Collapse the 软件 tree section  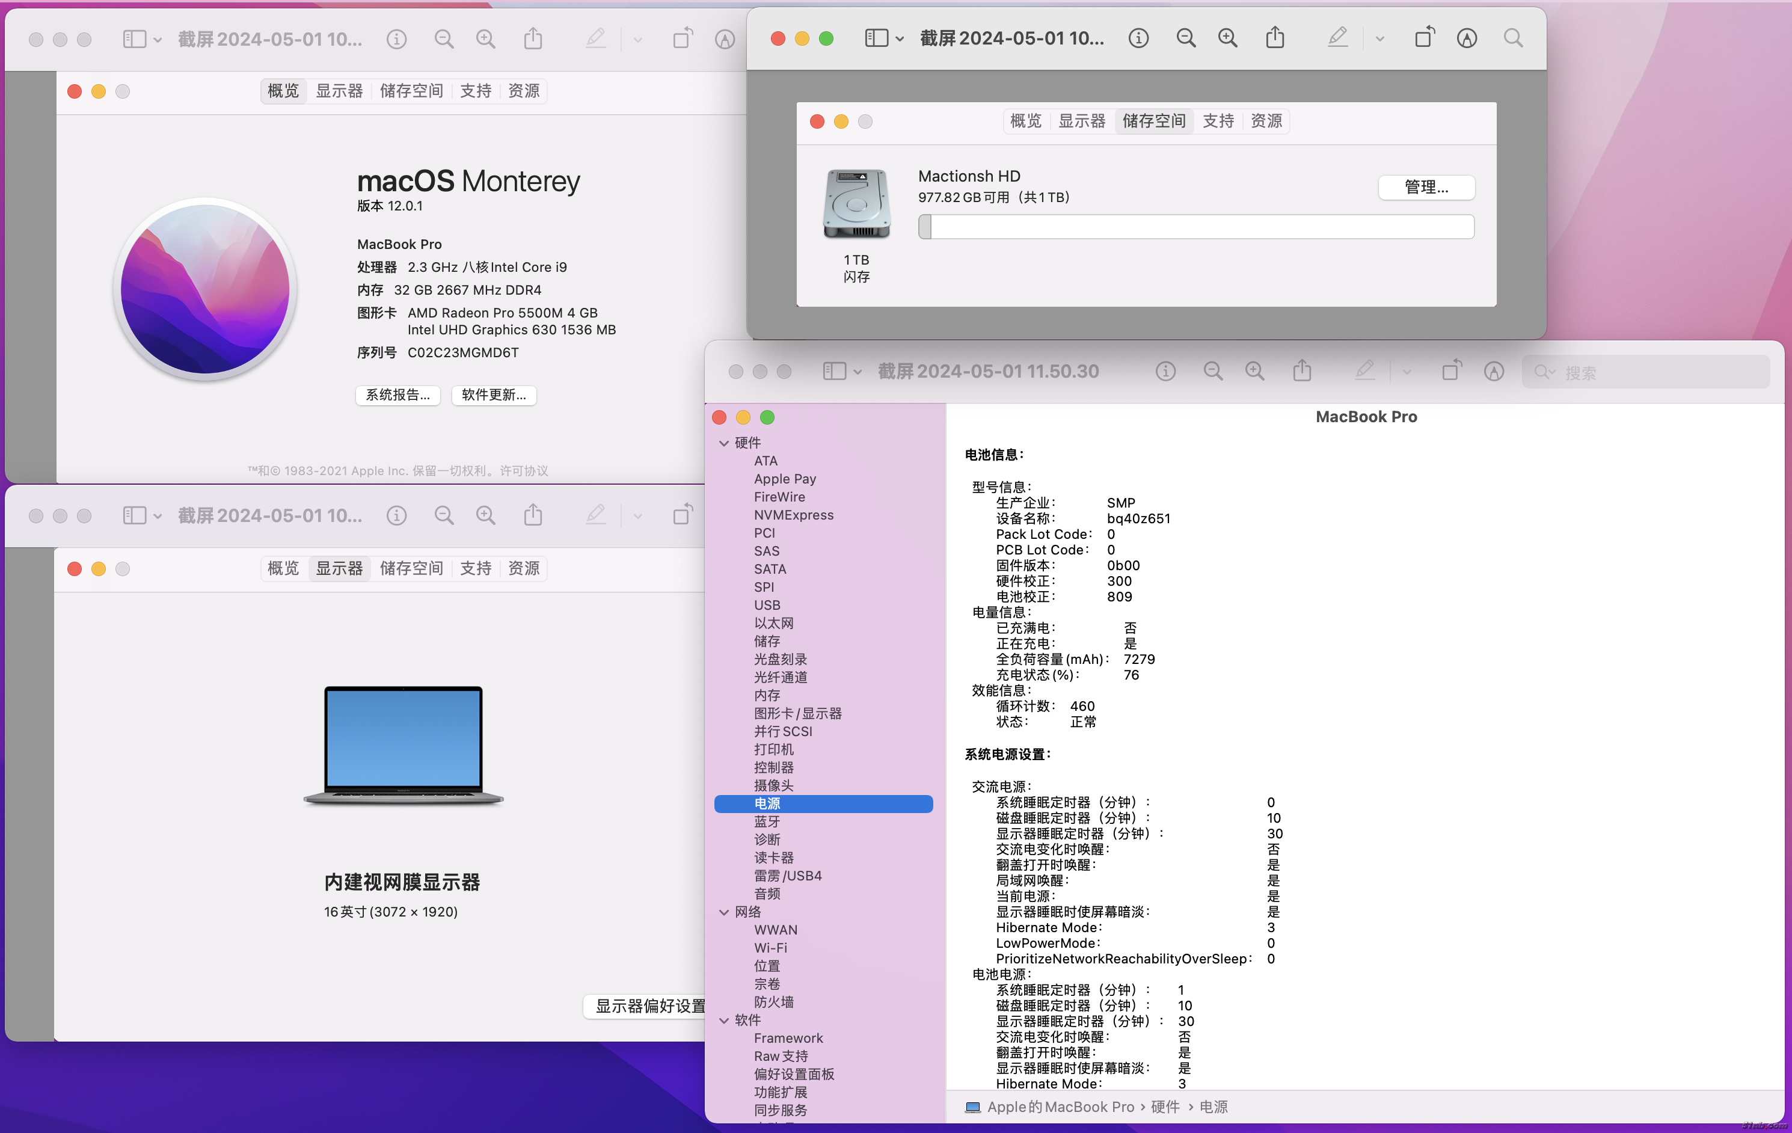(x=723, y=1021)
